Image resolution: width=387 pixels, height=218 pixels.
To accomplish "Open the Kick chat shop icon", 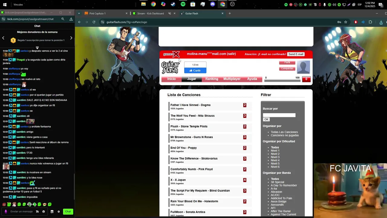I will pyautogui.click(x=52, y=212).
